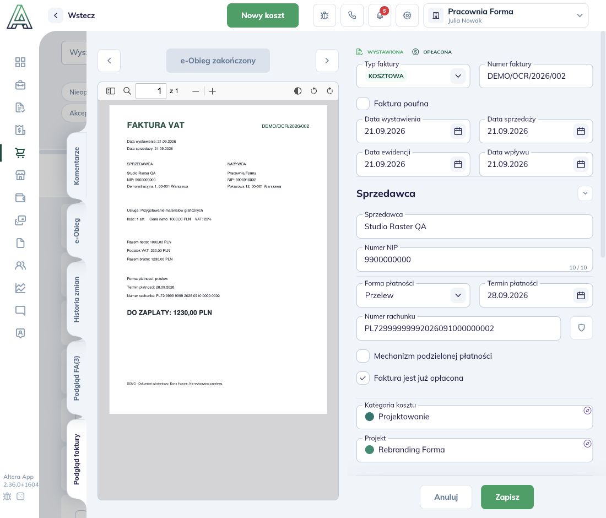606x518 pixels.
Task: Open the invoice dollar icon in sidebar
Action: [20, 130]
